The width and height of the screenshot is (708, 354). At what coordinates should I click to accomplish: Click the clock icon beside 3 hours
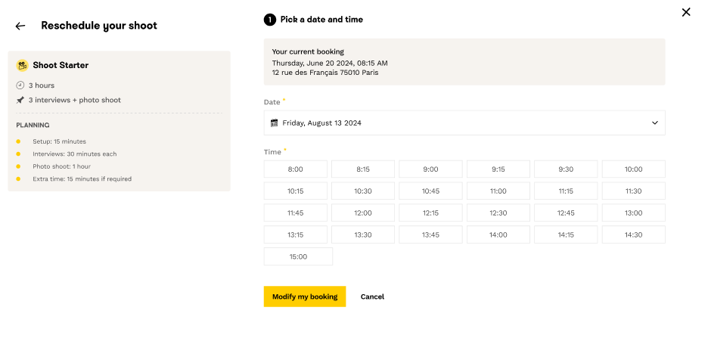click(20, 85)
